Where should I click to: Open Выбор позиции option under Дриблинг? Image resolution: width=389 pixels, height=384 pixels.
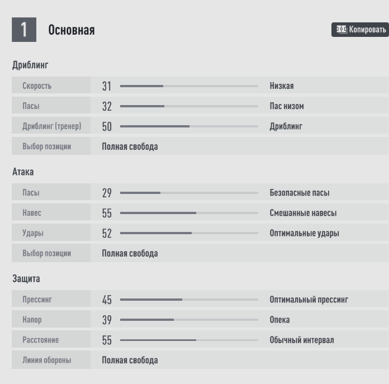click(130, 147)
